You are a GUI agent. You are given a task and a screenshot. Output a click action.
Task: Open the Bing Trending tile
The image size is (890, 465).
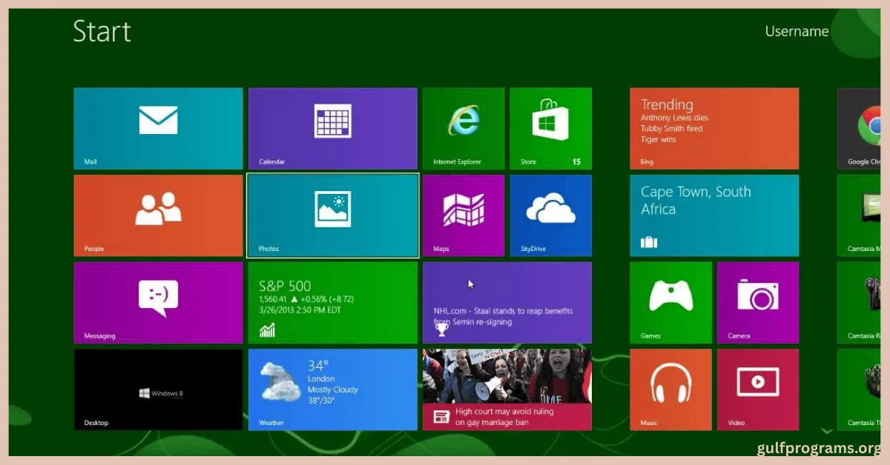tap(714, 128)
